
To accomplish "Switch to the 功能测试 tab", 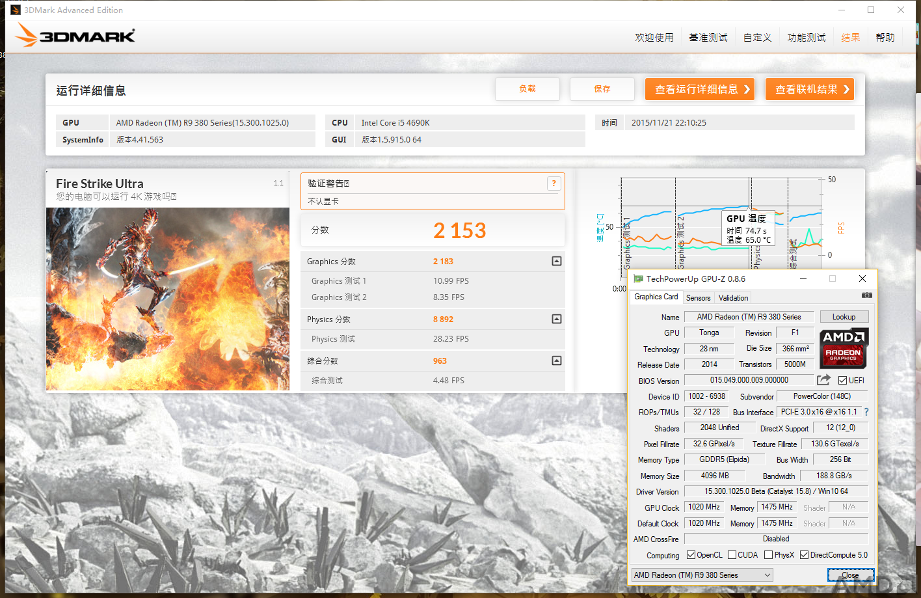I will 807,37.
